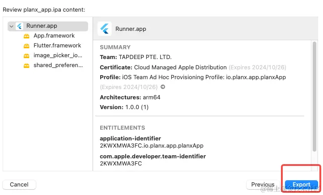Click the shared_preferences framework toolbox icon
The height and width of the screenshot is (195, 323).
pyautogui.click(x=26, y=66)
